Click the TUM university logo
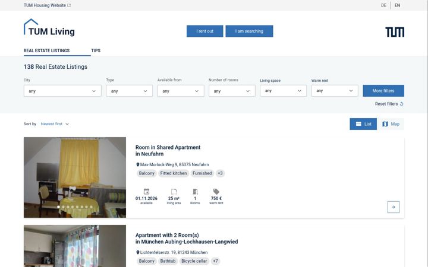 395,32
